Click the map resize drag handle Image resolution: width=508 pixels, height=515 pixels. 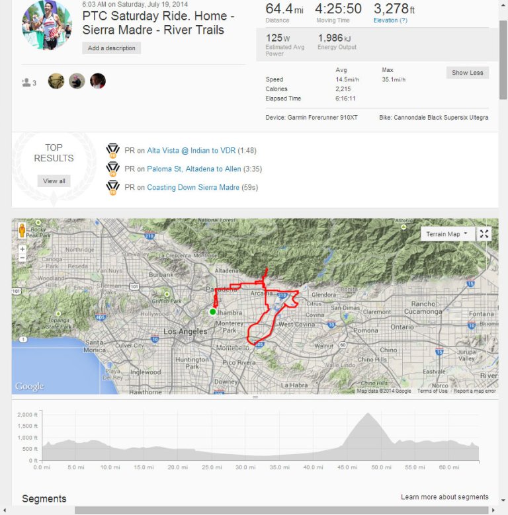255,397
